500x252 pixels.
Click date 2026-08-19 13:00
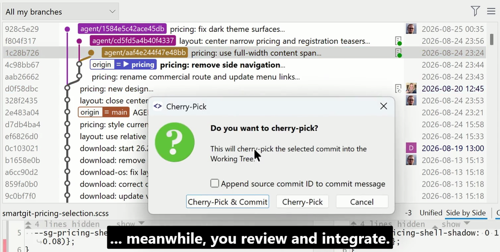tap(453, 148)
